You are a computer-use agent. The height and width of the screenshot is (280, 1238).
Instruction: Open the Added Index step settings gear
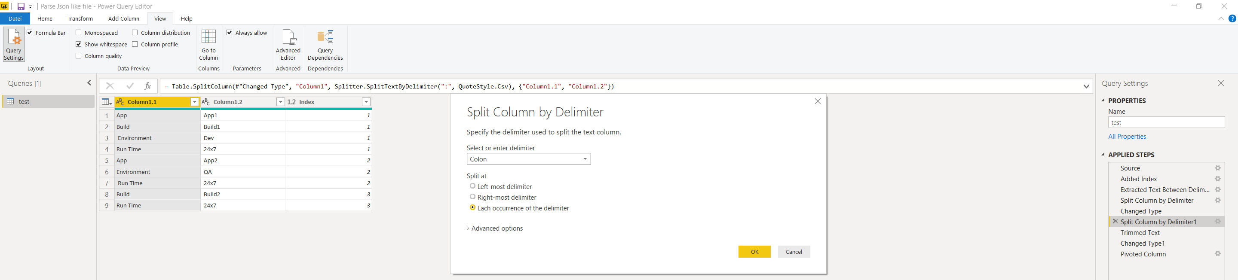click(1217, 179)
